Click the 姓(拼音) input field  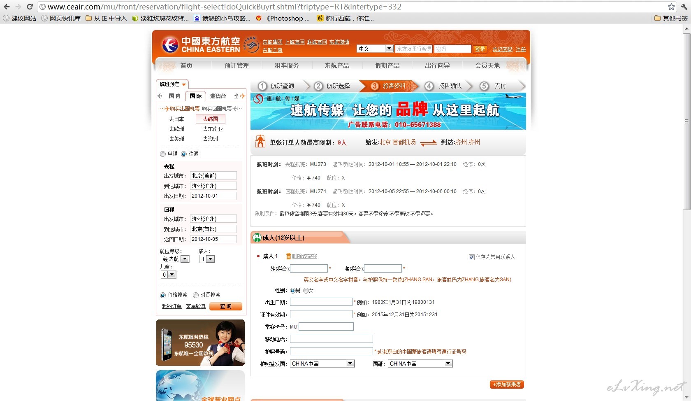[x=309, y=268]
